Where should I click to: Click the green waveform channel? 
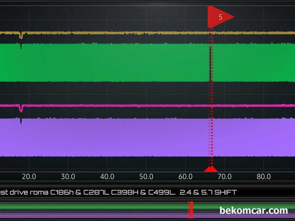[x=147, y=63]
